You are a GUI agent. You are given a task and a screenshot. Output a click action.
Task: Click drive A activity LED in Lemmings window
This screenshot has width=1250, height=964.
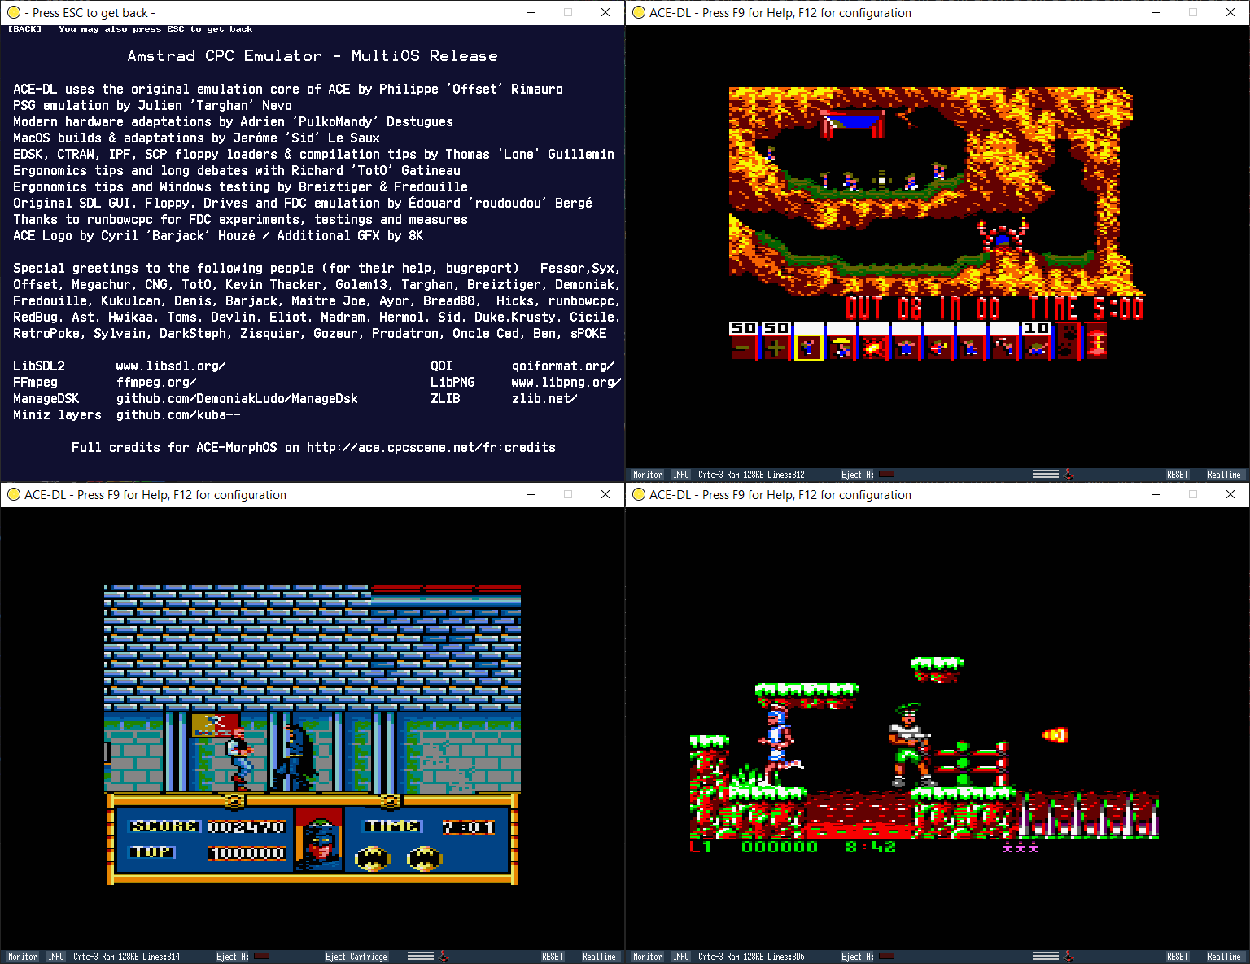(x=887, y=474)
